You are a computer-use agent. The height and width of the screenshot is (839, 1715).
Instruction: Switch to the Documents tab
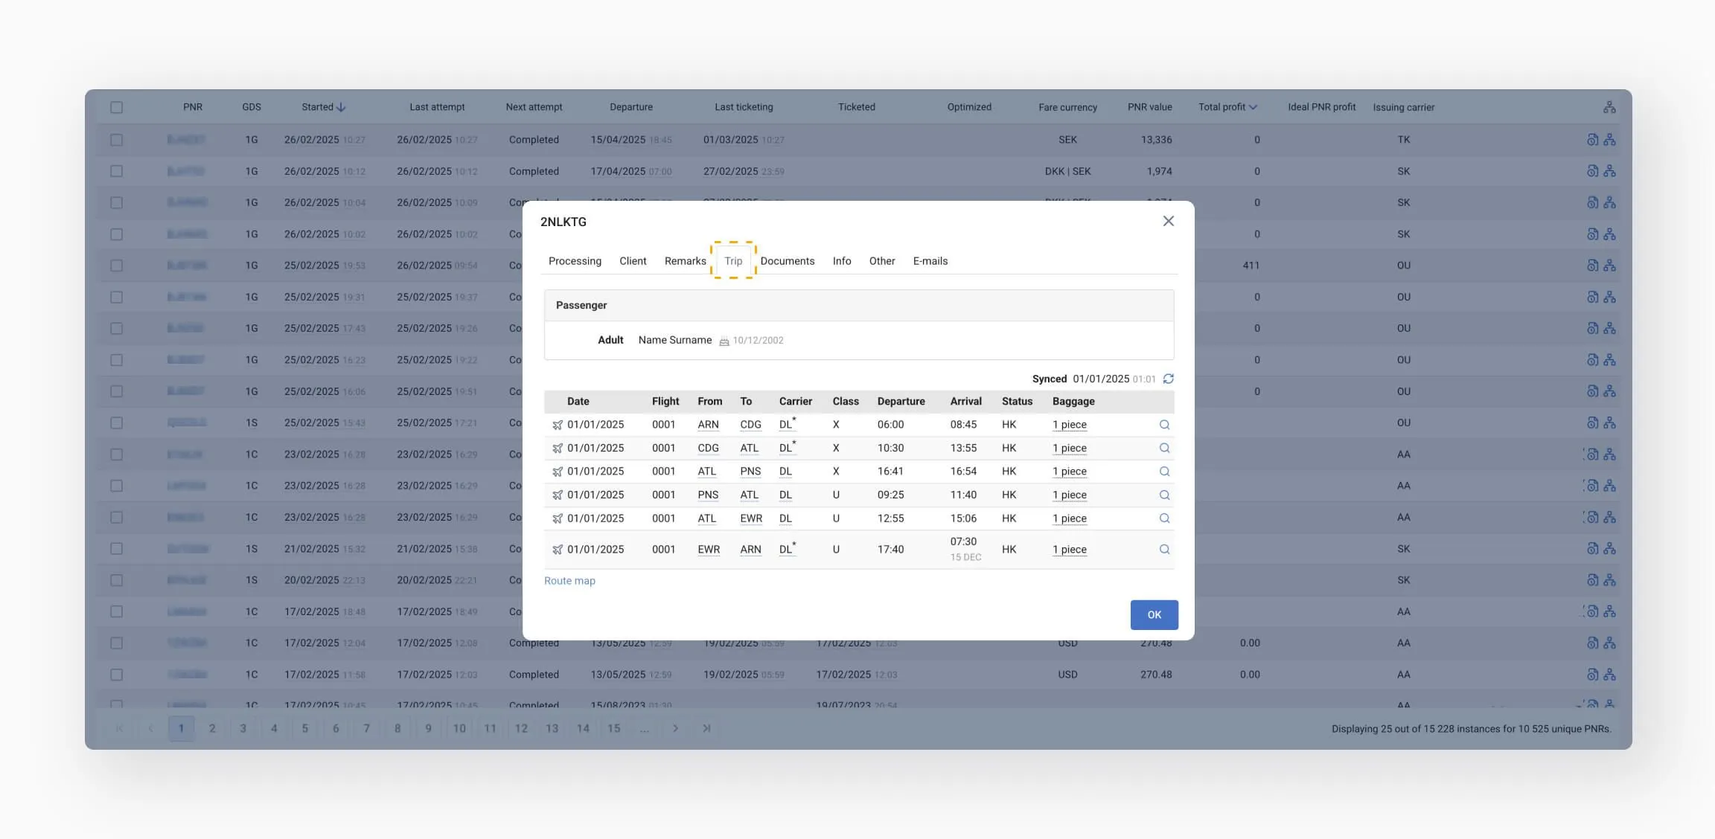(787, 261)
